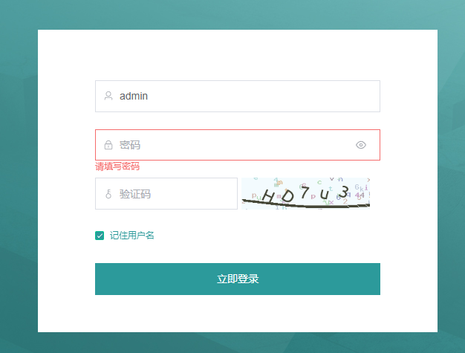The image size is (465, 353).
Task: Click the user avatar icon beside admin
Action: (108, 96)
